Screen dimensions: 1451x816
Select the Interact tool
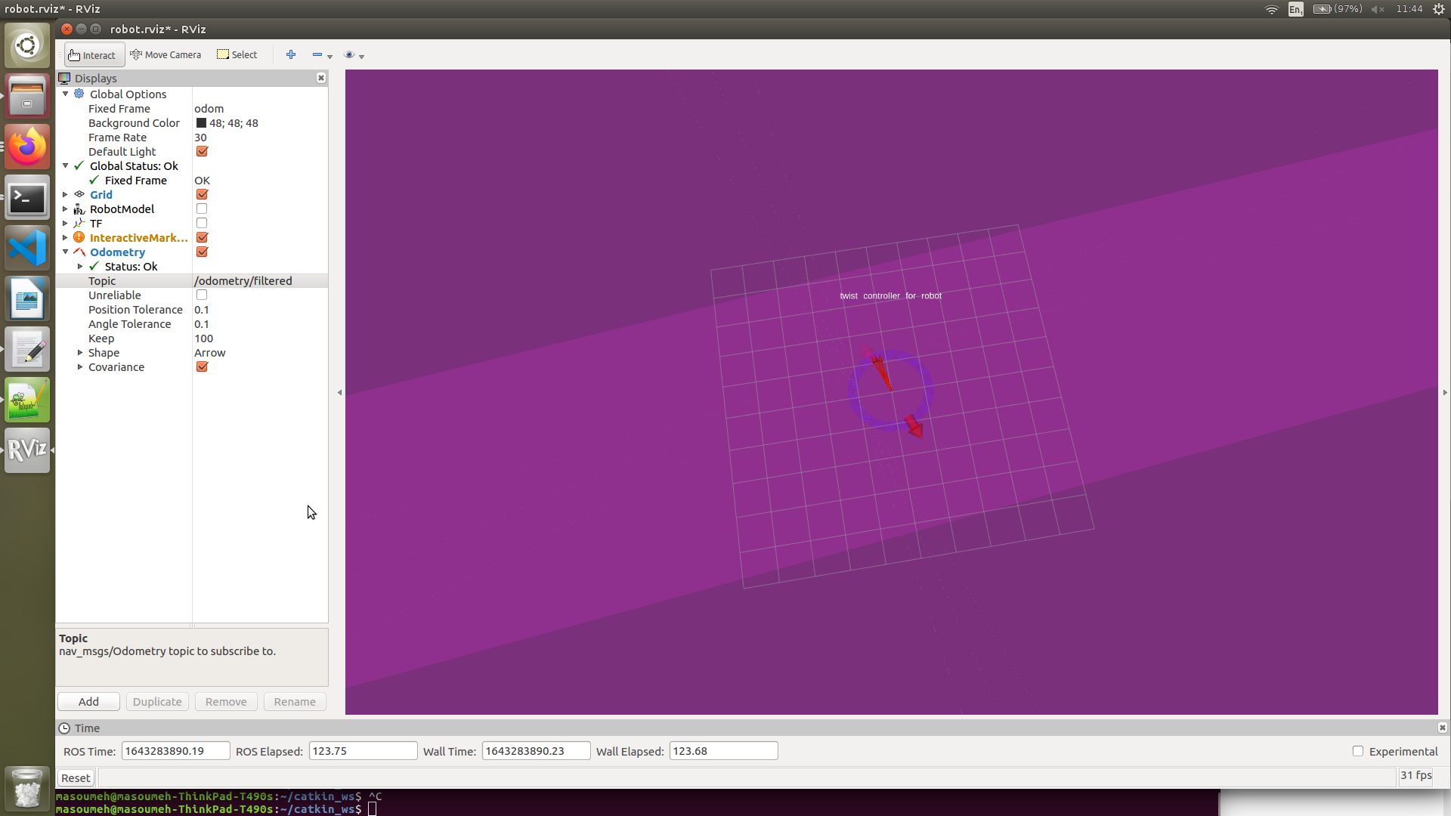pyautogui.click(x=94, y=55)
